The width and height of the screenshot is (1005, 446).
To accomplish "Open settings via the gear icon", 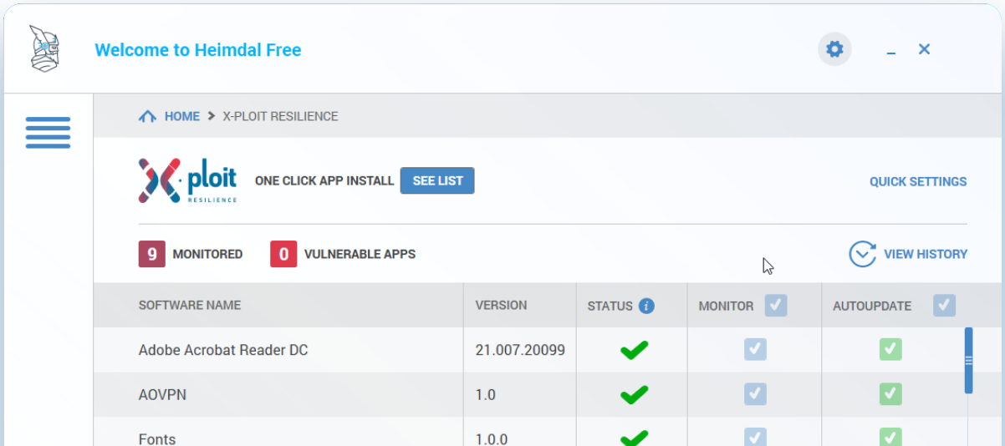I will (x=834, y=49).
